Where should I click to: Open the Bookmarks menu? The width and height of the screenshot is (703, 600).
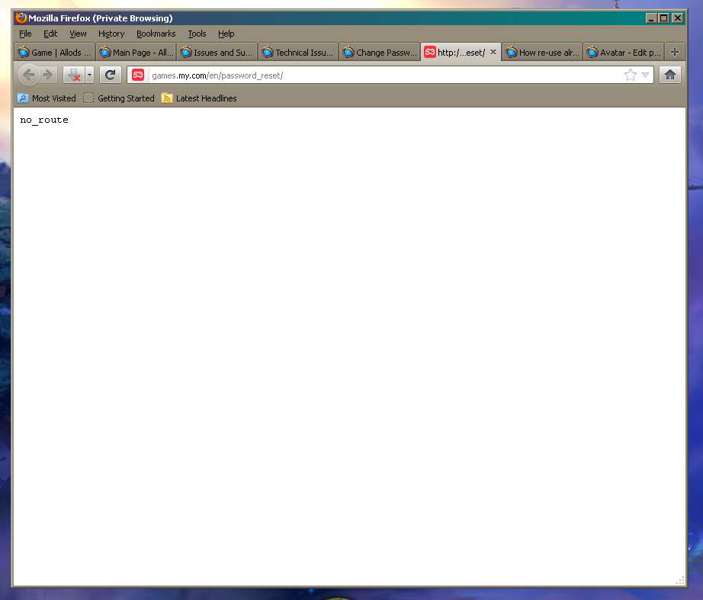tap(156, 34)
